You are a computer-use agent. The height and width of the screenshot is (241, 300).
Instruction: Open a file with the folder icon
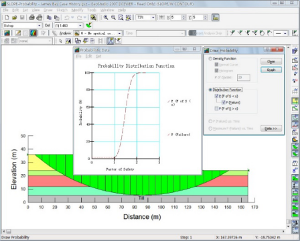point(15,17)
